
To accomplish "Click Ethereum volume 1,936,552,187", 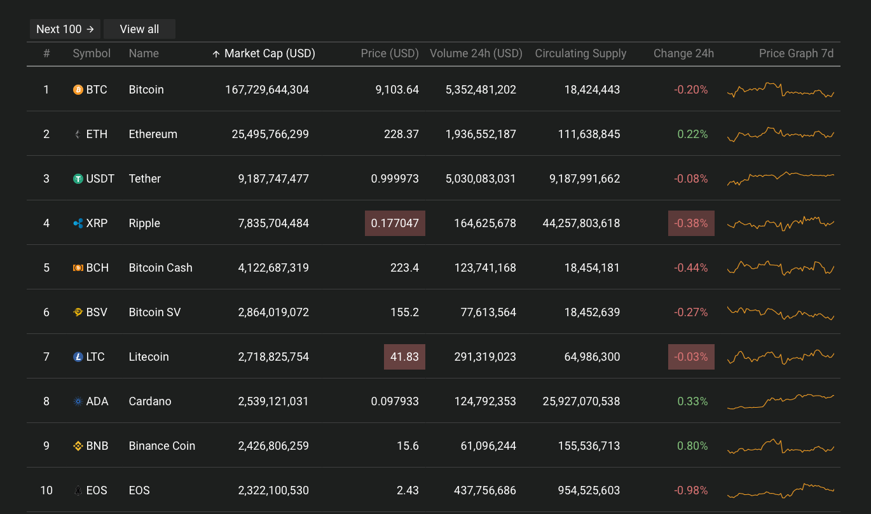I will (x=481, y=134).
